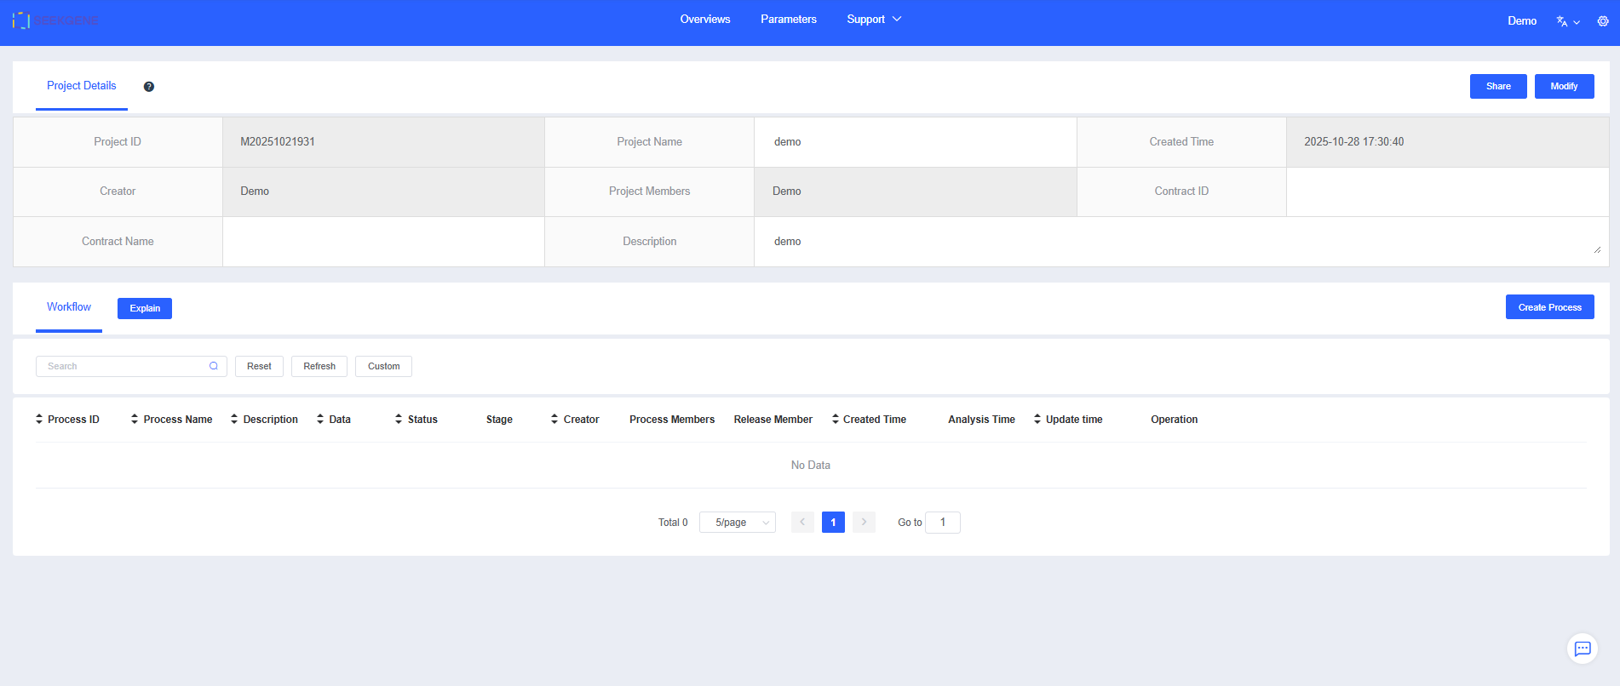1620x686 pixels.
Task: Focus the workflow Search input field
Action: 124,366
